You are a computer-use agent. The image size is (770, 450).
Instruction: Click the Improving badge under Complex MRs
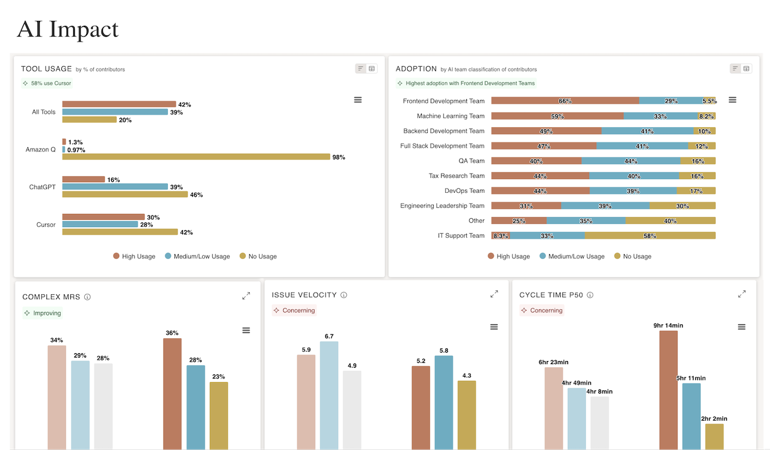pyautogui.click(x=42, y=313)
